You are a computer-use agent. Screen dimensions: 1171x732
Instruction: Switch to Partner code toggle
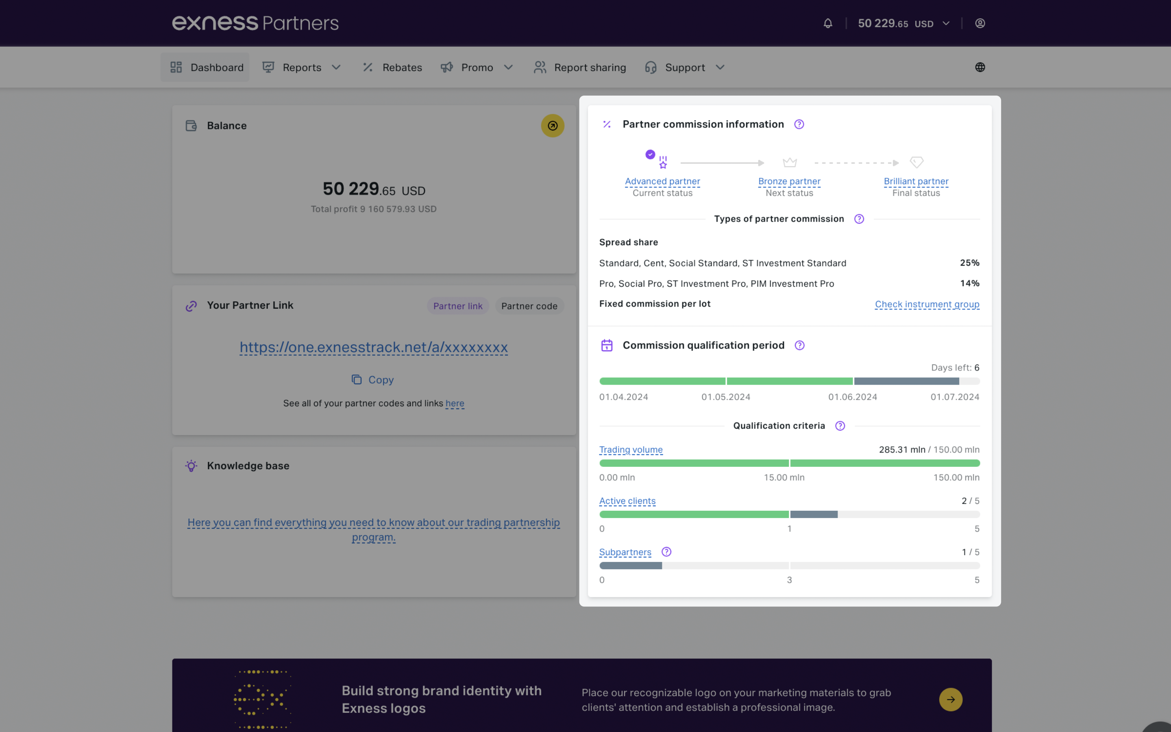(x=529, y=306)
